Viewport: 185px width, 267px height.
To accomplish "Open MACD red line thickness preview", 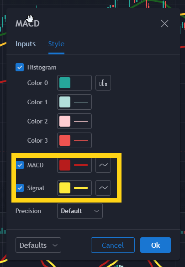I will [81, 165].
